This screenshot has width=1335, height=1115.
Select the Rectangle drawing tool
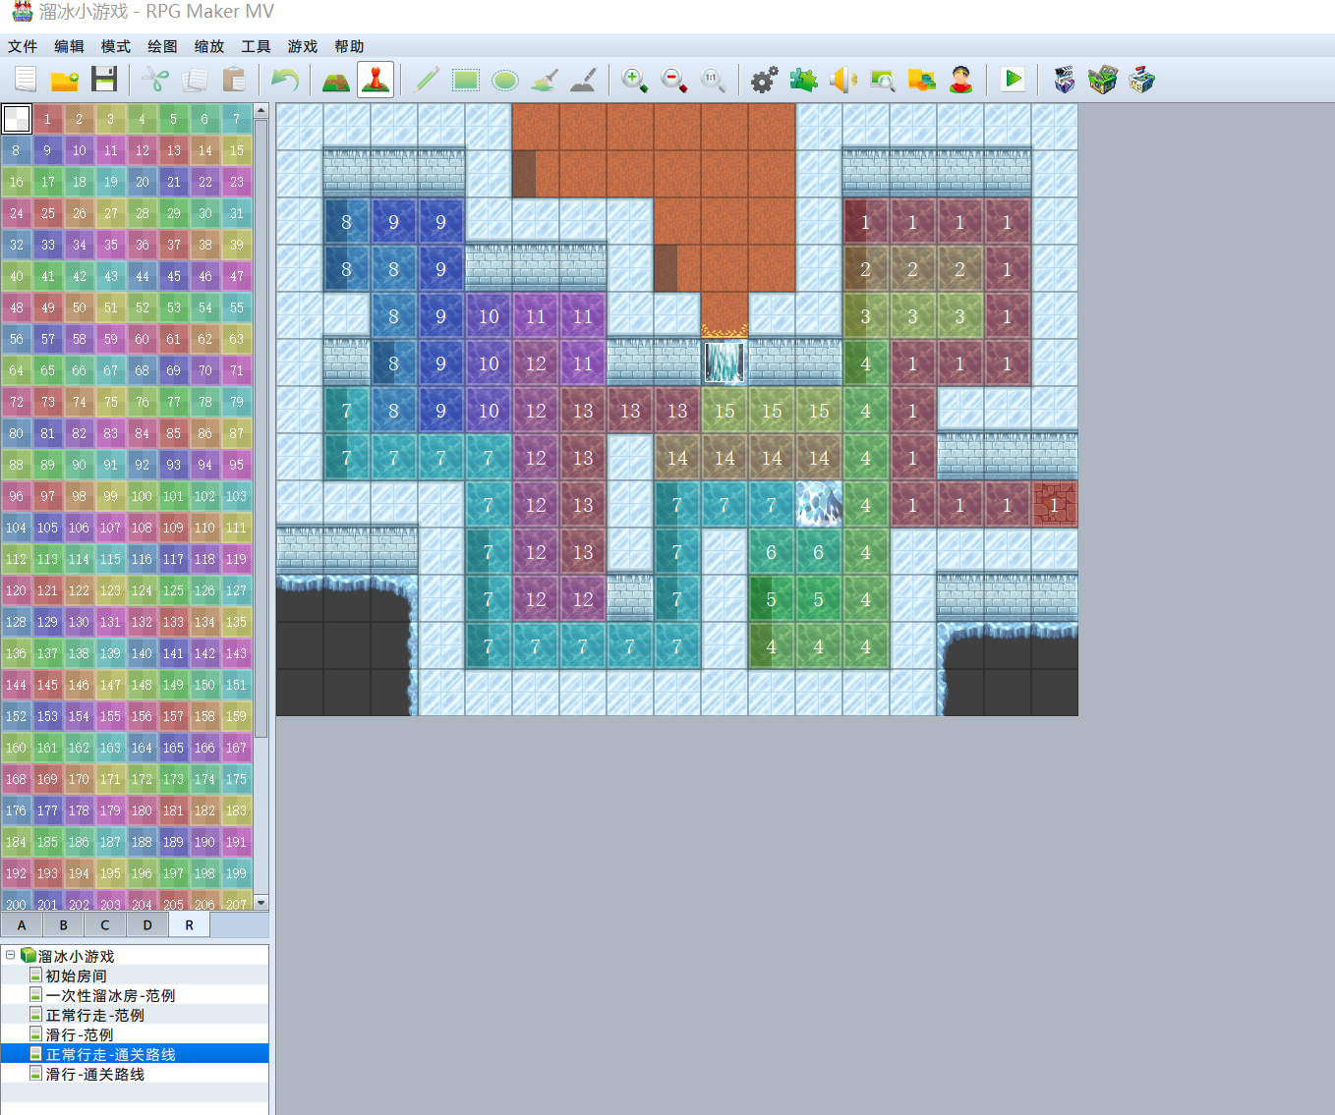pos(466,80)
